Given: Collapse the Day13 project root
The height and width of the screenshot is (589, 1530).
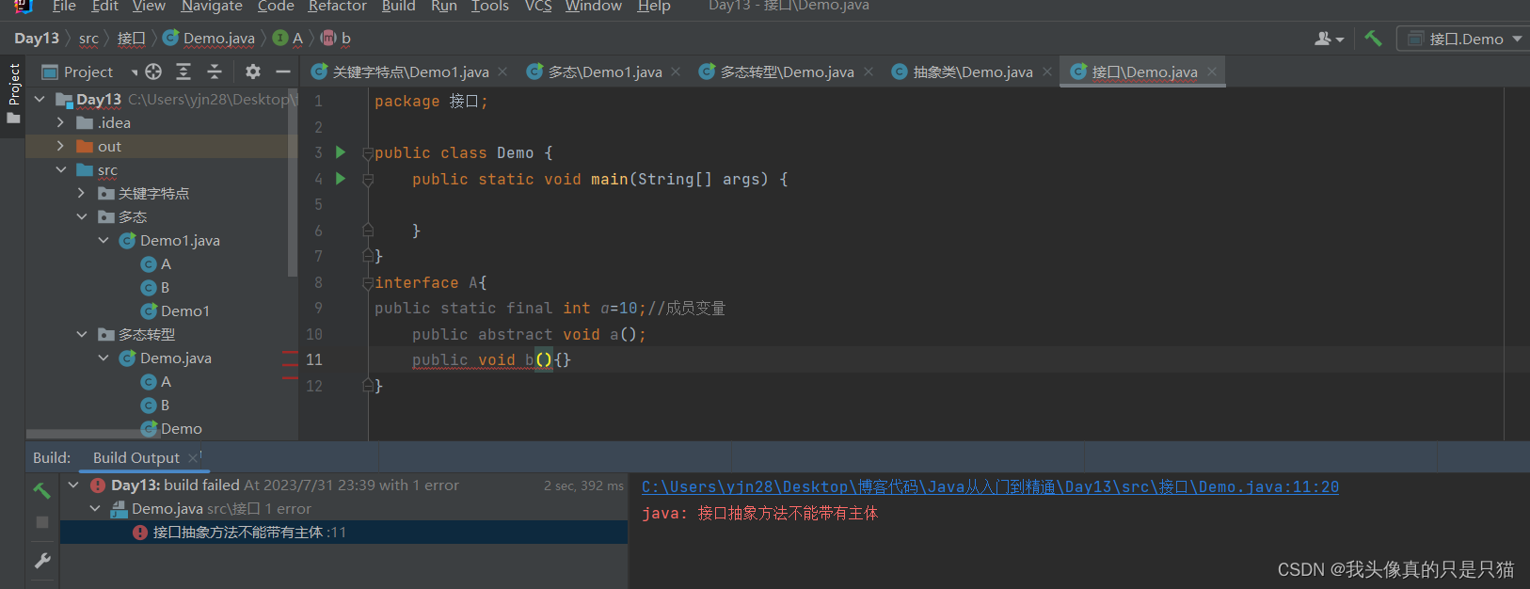Looking at the screenshot, I should (x=40, y=99).
